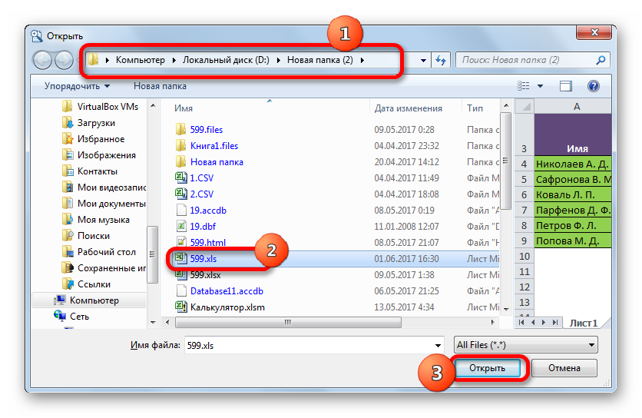Expand the address bar history dropdown arrow
The height and width of the screenshot is (418, 642).
423,61
